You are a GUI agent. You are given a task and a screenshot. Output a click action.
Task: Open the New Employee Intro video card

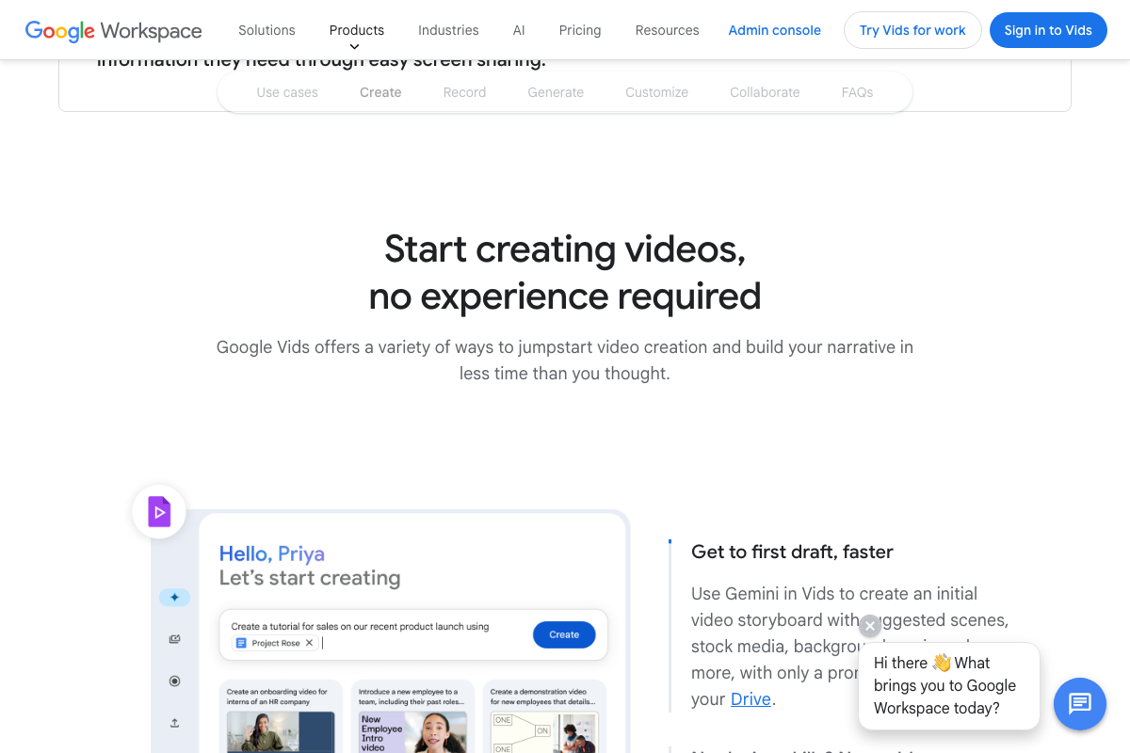[x=413, y=717]
